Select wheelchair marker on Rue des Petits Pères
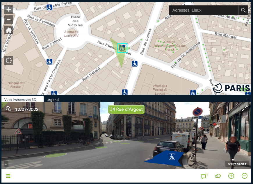The height and width of the screenshot is (184, 253). (x=49, y=7)
